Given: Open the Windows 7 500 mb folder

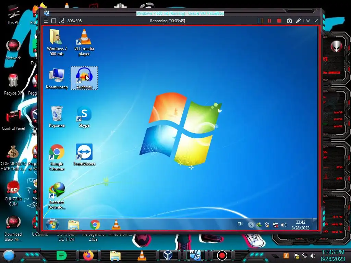Looking at the screenshot, I should coord(57,42).
